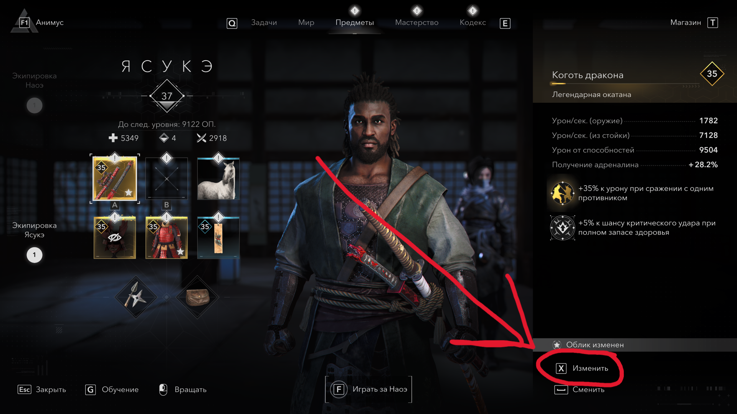This screenshot has width=737, height=414.
Task: Open the Магазин store link
Action: tap(694, 23)
